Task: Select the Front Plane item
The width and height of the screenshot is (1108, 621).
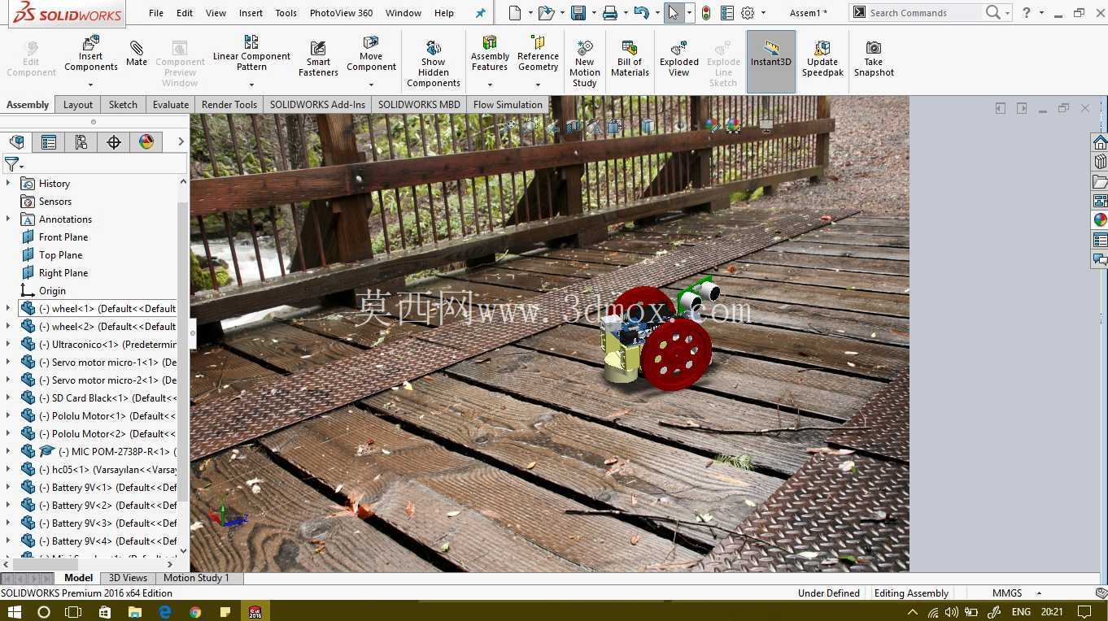Action: [x=63, y=237]
